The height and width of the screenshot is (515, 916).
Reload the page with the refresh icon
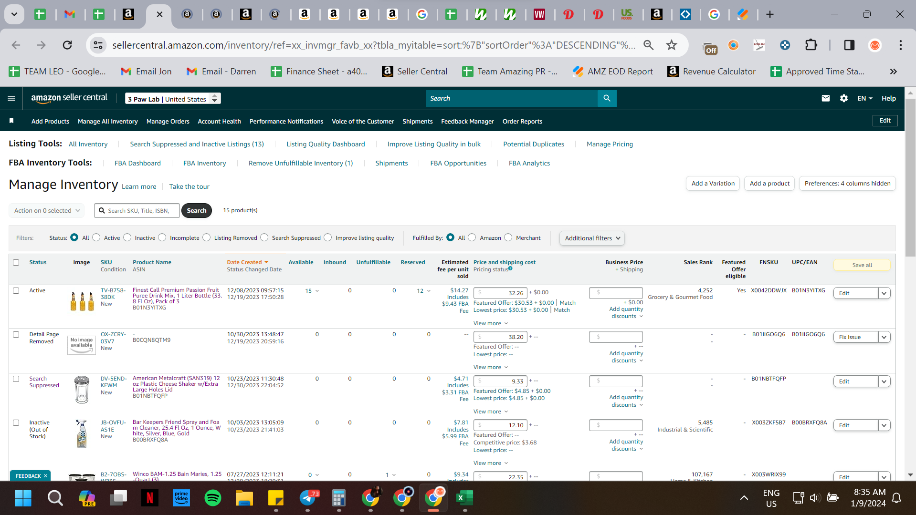coord(67,45)
